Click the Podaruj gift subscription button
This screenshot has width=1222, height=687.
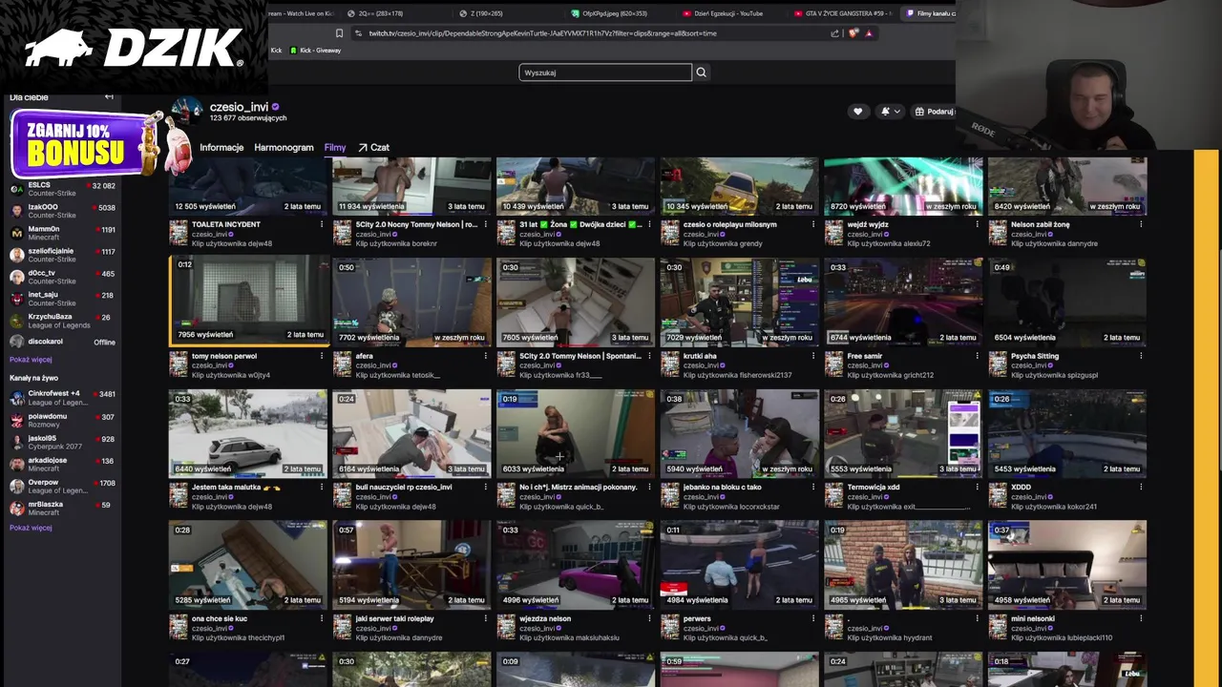coord(934,112)
